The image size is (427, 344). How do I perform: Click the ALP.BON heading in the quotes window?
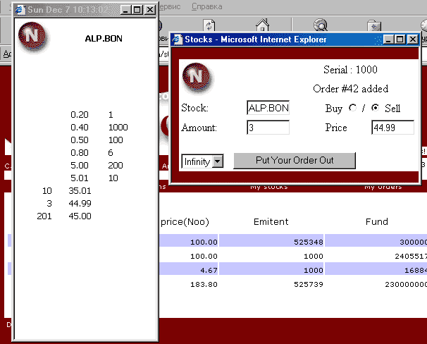104,39
